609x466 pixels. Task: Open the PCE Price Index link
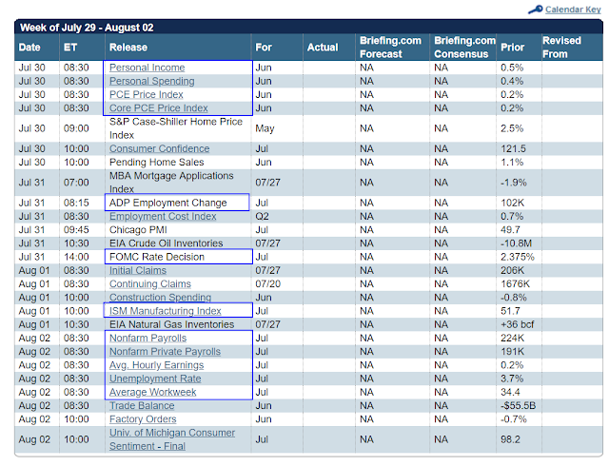click(146, 95)
